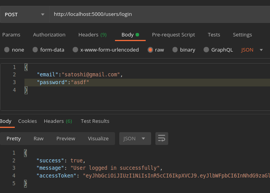This screenshot has height=193, width=270.
Task: Open the request Headers (9) tab
Action: (x=92, y=34)
